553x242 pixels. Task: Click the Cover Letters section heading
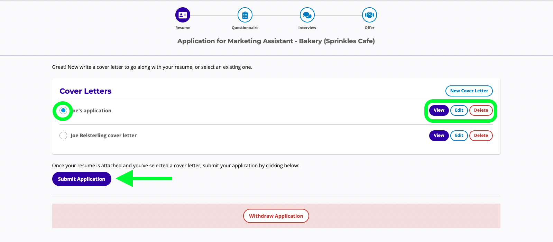click(x=85, y=91)
